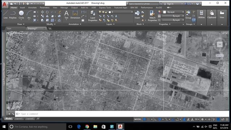Viewport: 231px width, 130px height.
Task: Expand the Draw panel
Action: (x=21, y=24)
